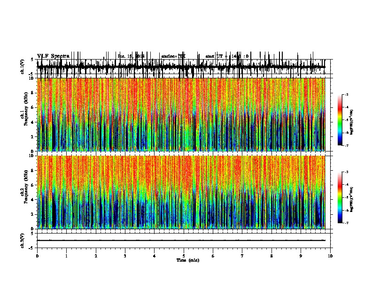Click the "station=" header text
This screenshot has height=287, width=372.
point(173,56)
